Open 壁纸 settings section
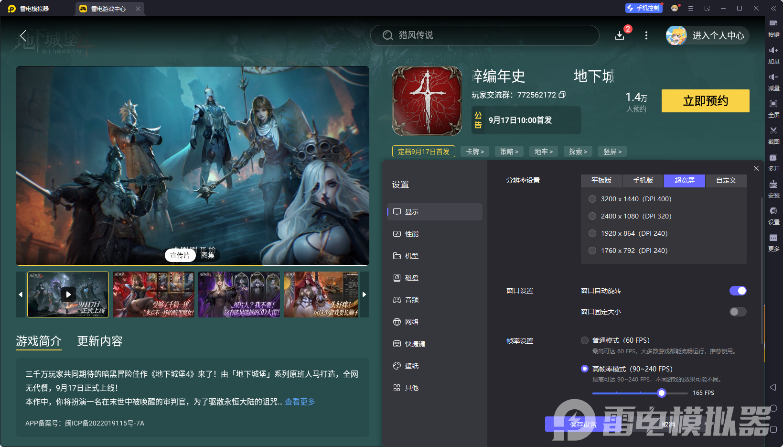Screen dimensions: 783x447 click(x=435, y=366)
